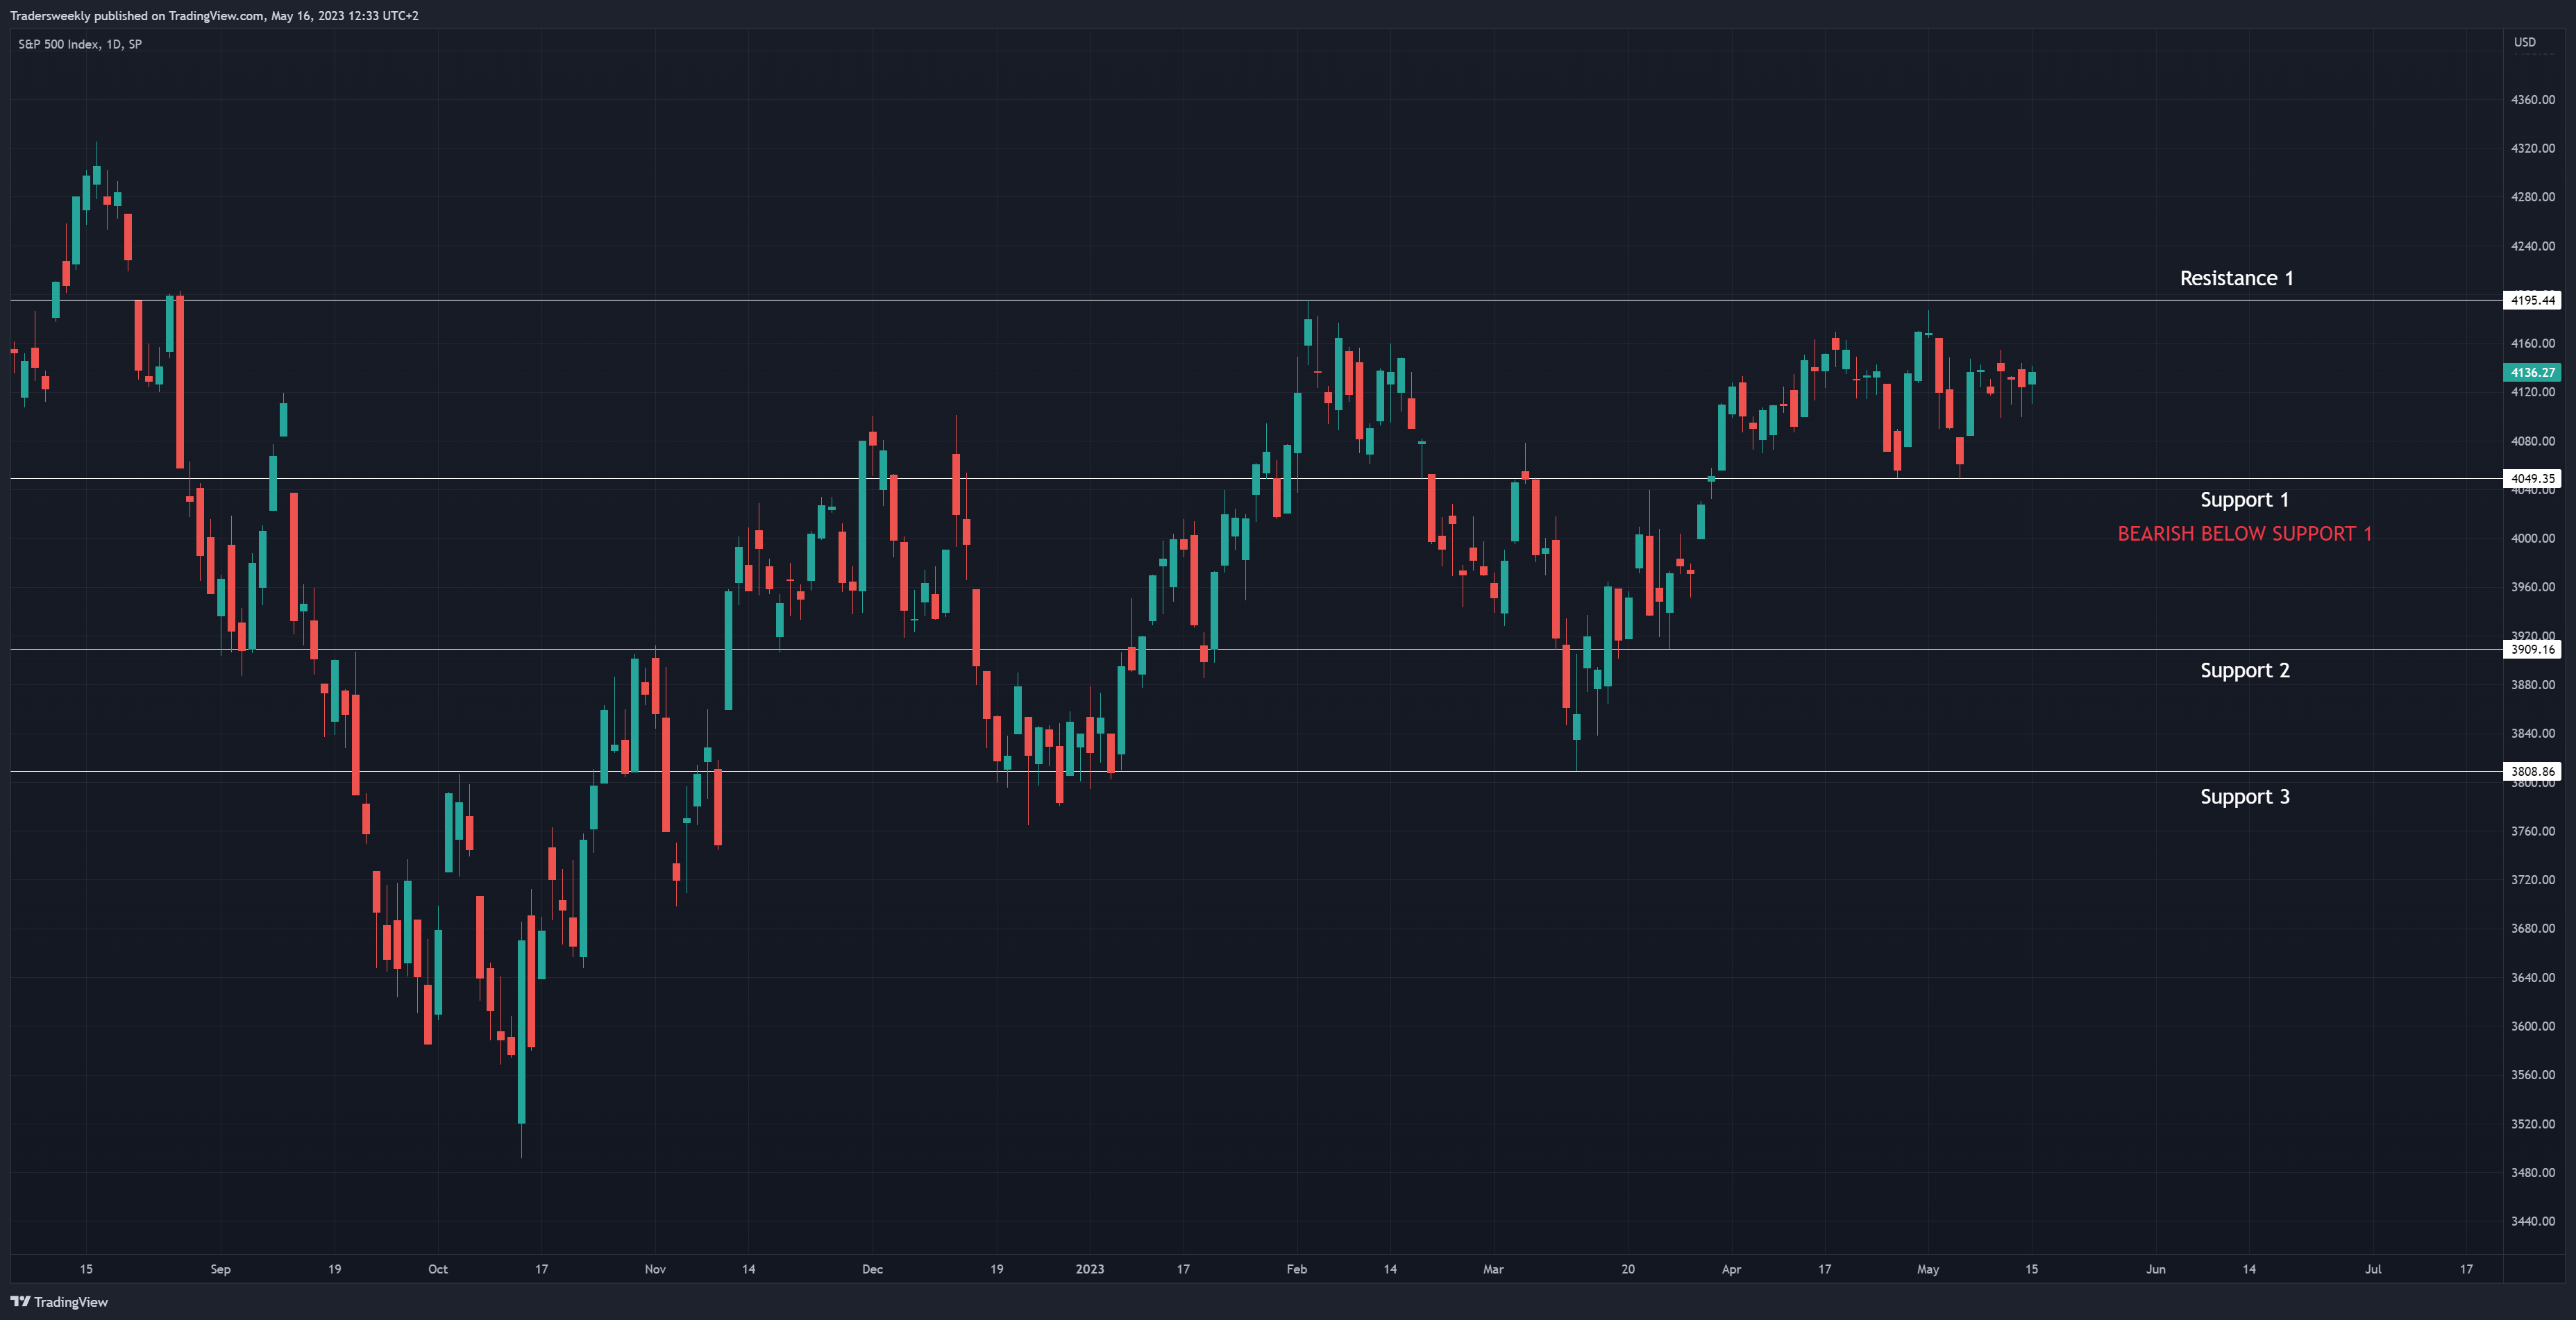
Task: Click the 4320.00 price axis value
Action: 2532,148
